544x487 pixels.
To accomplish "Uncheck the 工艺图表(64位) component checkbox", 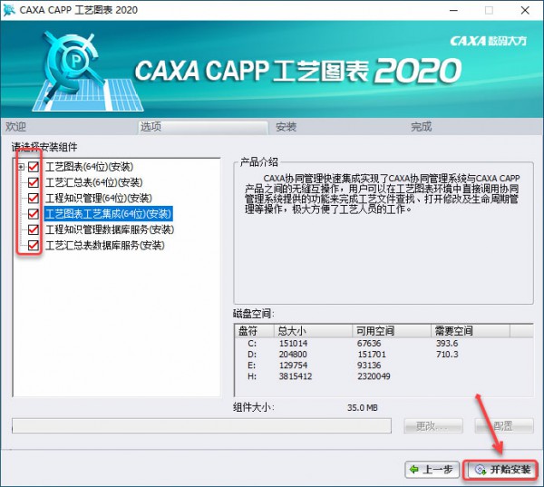I will 34,167.
